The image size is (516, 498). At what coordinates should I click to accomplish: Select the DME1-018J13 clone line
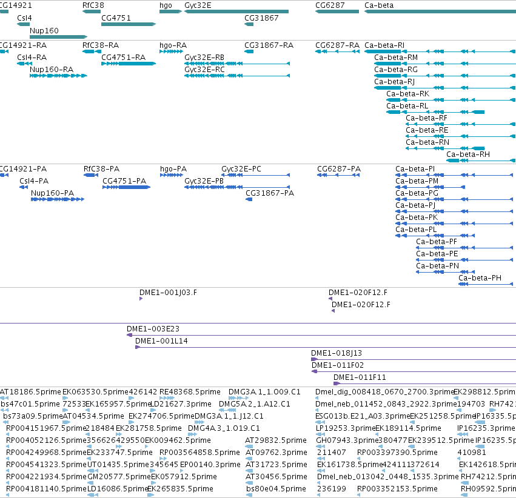pyautogui.click(x=414, y=359)
